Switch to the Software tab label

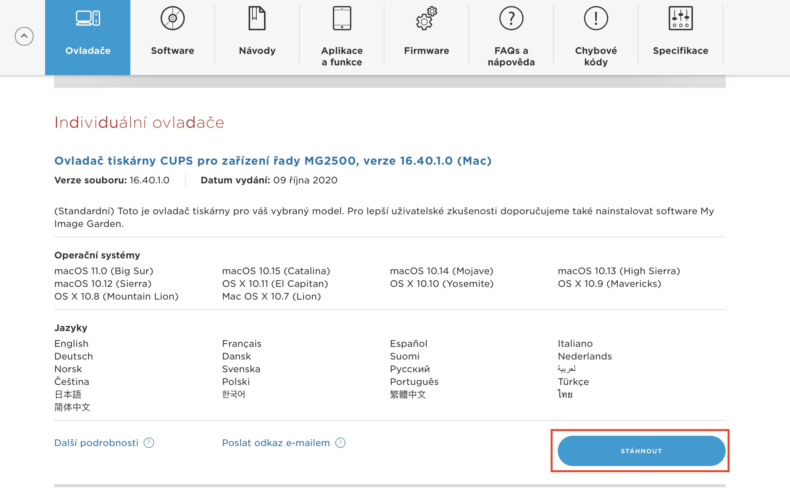(172, 51)
